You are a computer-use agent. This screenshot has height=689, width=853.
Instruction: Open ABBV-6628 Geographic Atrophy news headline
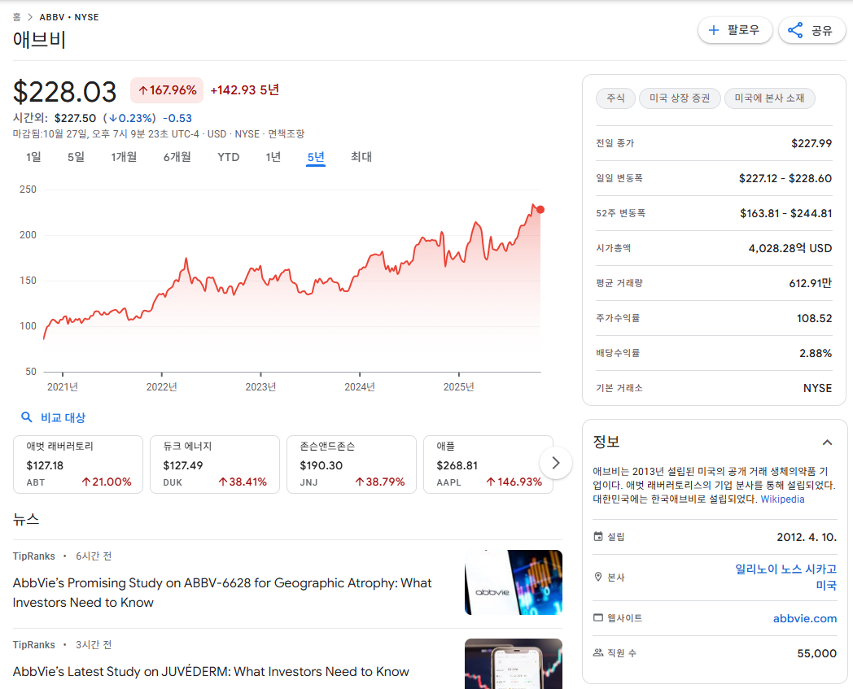tap(222, 593)
